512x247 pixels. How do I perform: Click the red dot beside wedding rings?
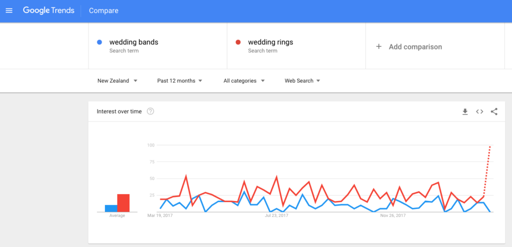pos(238,42)
